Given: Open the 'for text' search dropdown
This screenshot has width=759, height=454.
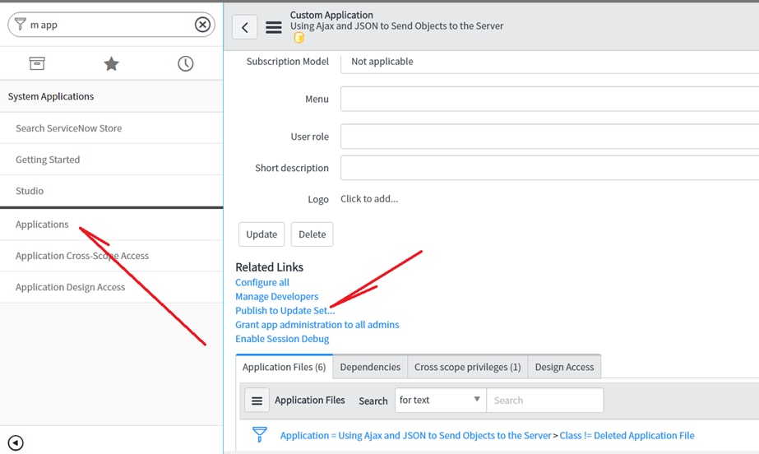Looking at the screenshot, I should click(441, 401).
